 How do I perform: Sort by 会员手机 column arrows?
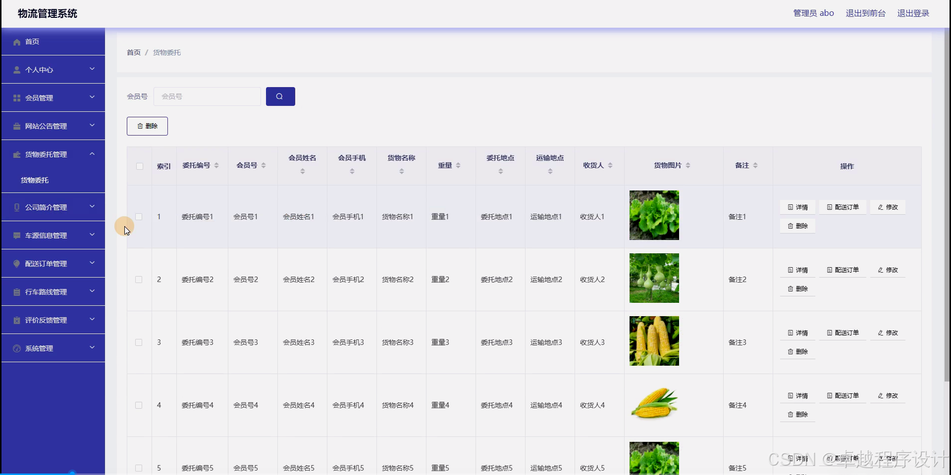352,171
